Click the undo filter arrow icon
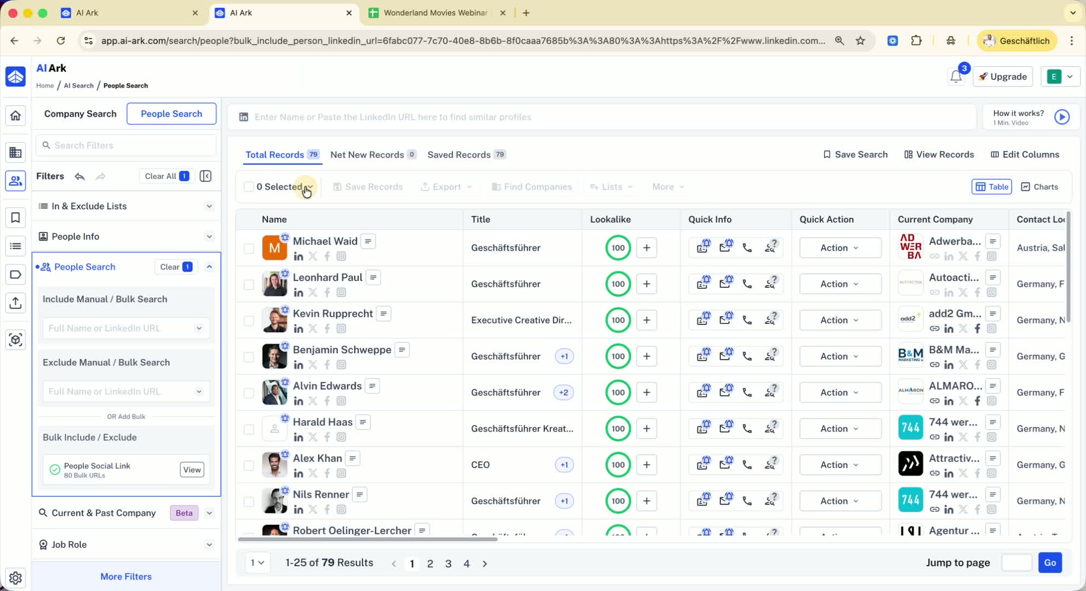 pyautogui.click(x=80, y=176)
